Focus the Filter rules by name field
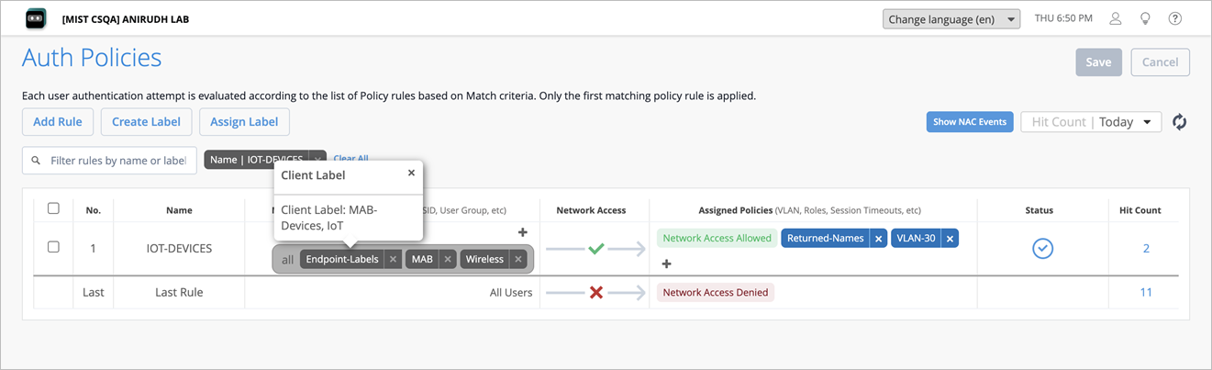1212x370 pixels. (x=109, y=161)
